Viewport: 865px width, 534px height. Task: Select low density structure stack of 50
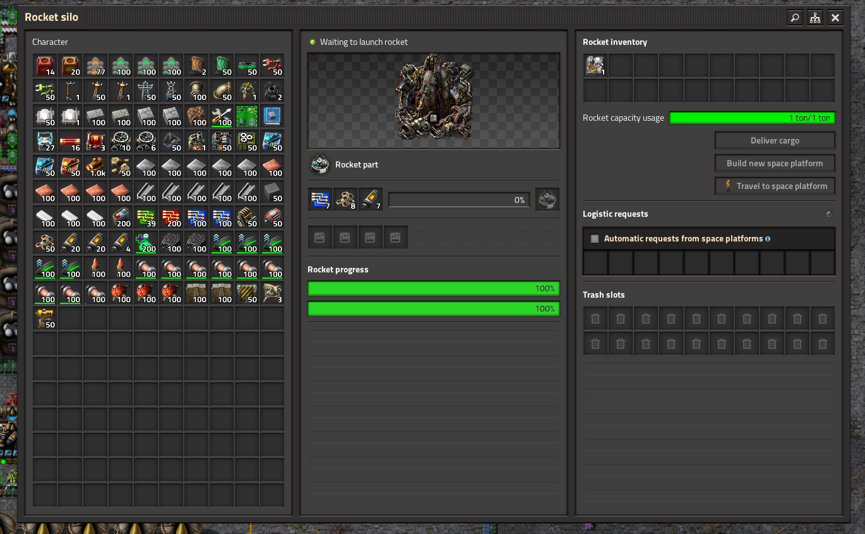coord(45,243)
